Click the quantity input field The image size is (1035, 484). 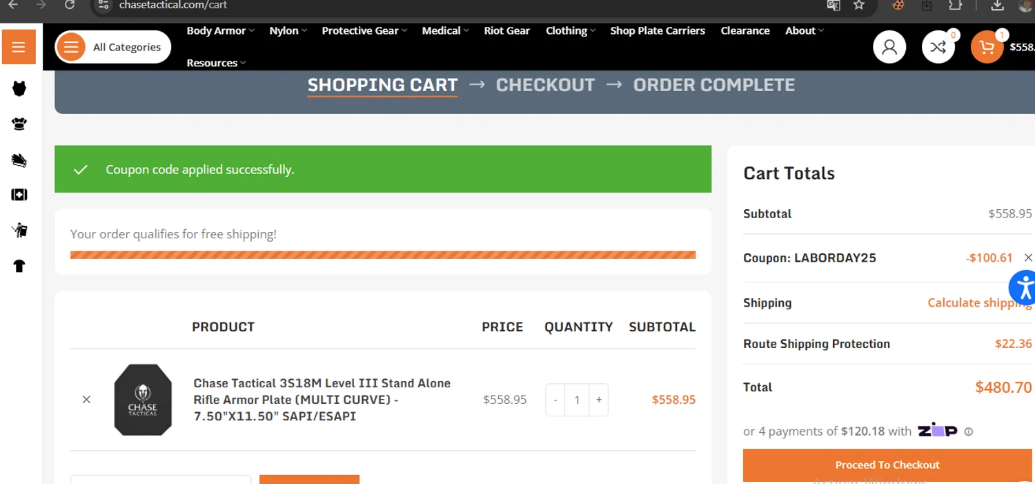[x=577, y=400]
